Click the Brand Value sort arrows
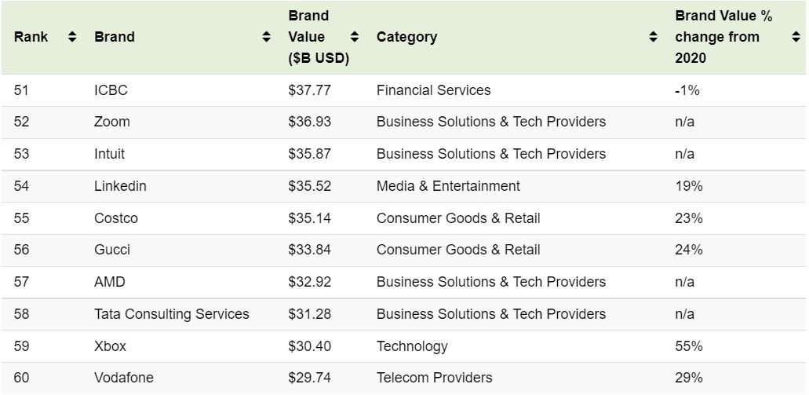 [355, 37]
